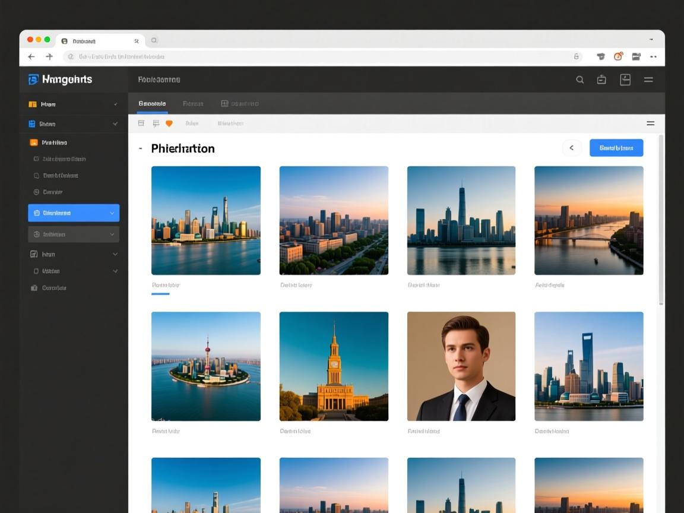Open the portrait thumbnail of man in suit

461,366
